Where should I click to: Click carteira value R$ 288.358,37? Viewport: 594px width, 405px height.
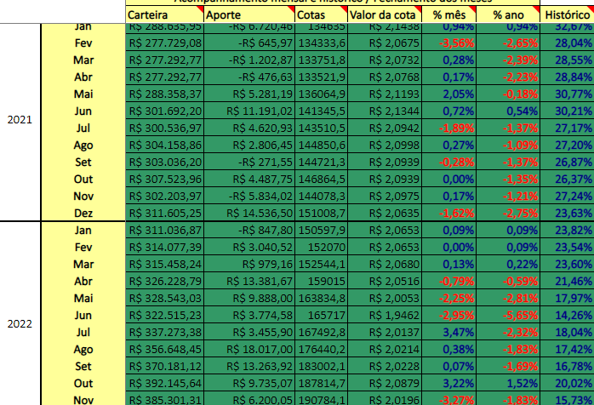point(165,94)
